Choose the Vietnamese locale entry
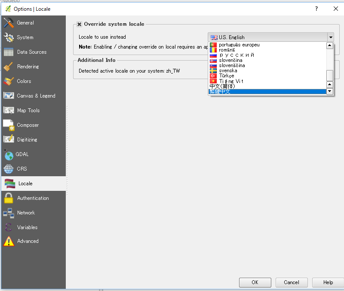The height and width of the screenshot is (291, 344). click(267, 81)
